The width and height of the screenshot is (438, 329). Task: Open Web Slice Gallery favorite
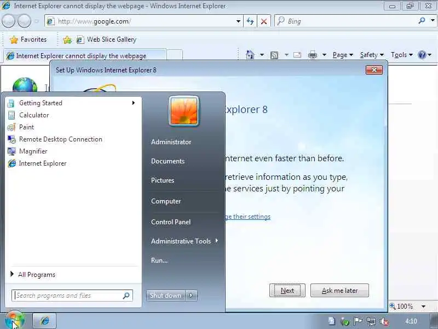tap(106, 39)
